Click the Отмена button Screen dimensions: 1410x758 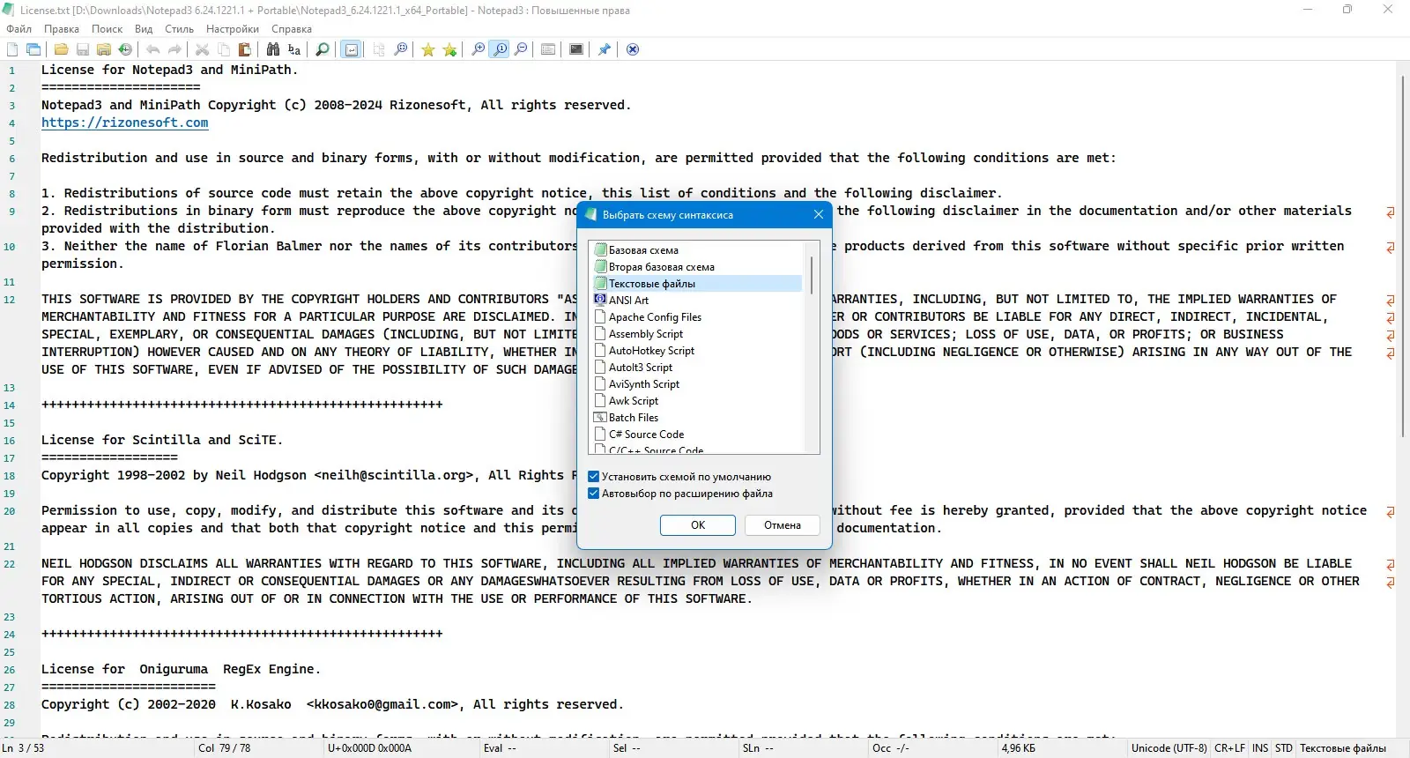coord(783,525)
